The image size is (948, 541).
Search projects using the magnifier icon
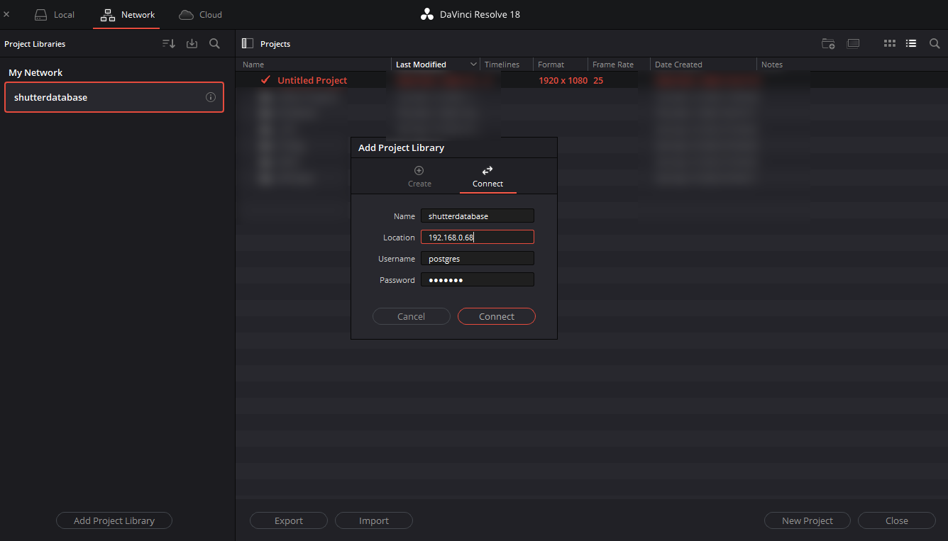[x=935, y=44]
